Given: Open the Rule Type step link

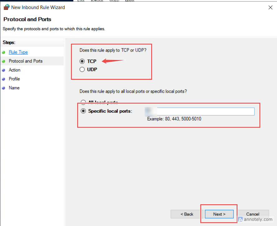Looking at the screenshot, I should click(x=18, y=52).
